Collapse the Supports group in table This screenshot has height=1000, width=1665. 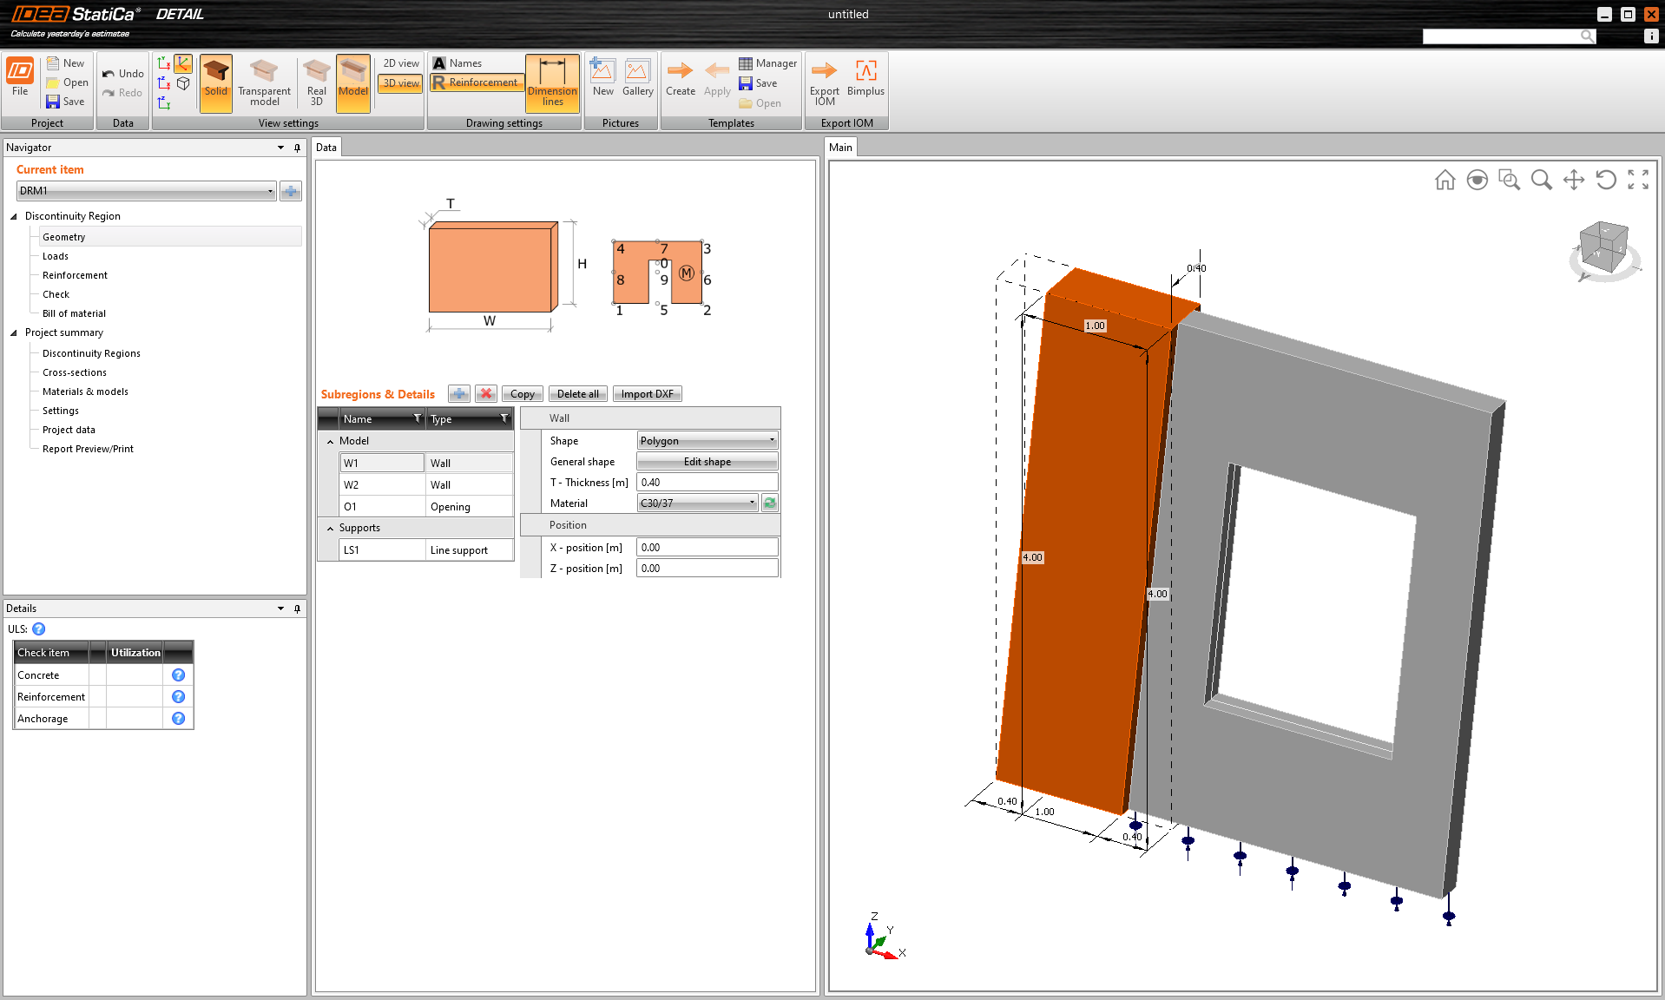click(x=330, y=529)
